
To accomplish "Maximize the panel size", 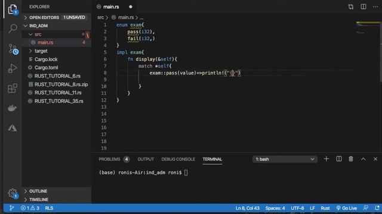I will (363, 159).
